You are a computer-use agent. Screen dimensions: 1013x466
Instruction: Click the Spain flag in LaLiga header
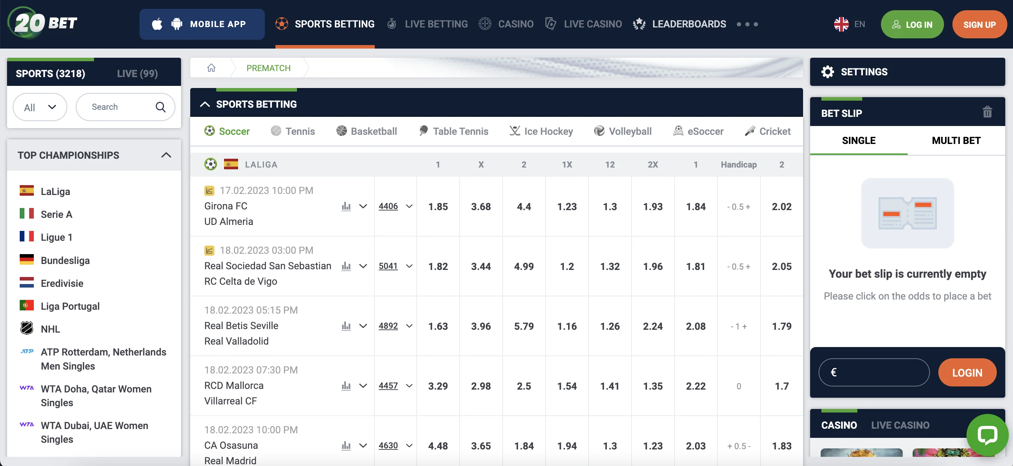(231, 164)
